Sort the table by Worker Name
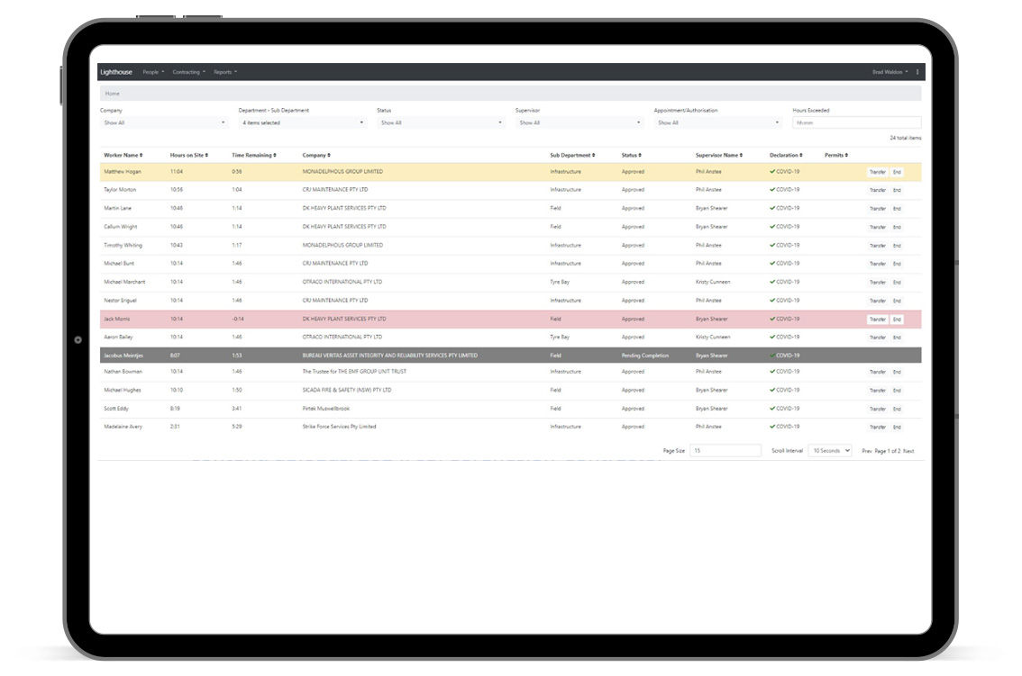This screenshot has width=1022, height=676. pos(123,155)
